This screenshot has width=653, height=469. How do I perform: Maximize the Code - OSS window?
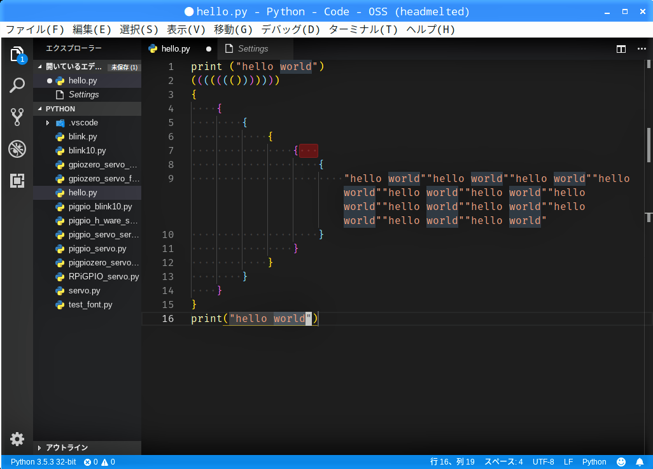[625, 11]
